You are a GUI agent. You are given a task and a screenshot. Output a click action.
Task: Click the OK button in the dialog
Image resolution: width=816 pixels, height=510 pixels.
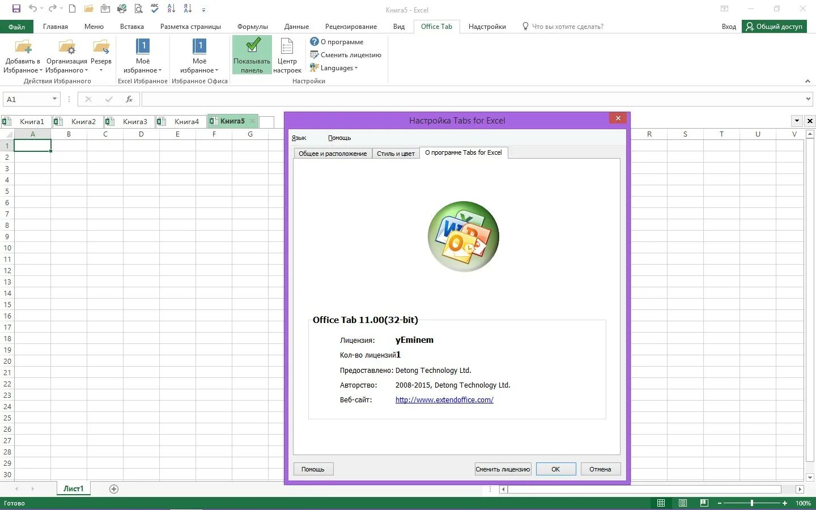556,469
